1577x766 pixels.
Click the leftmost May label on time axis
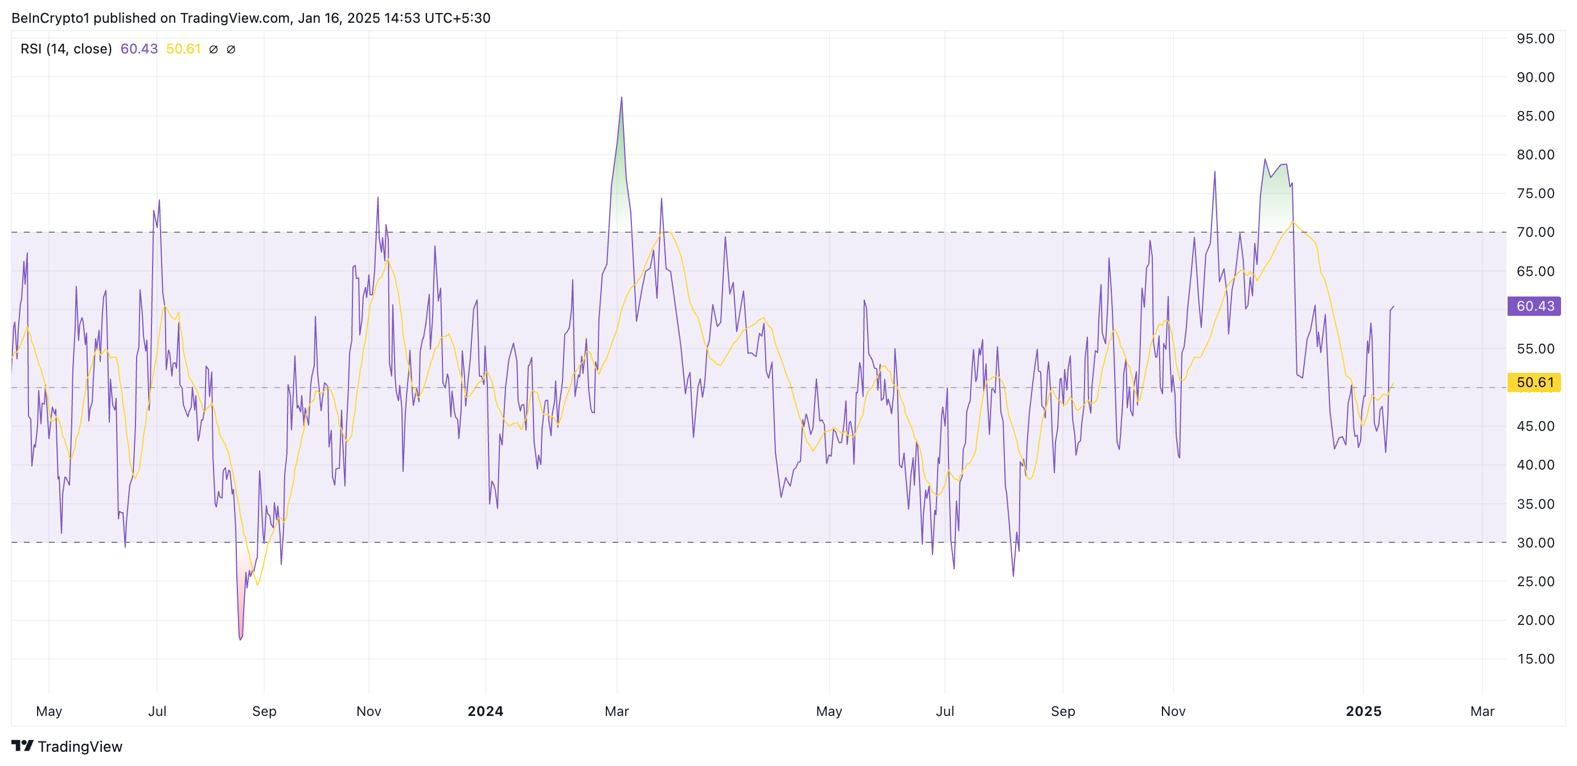49,711
